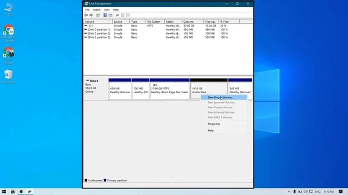
Task: Sort by the Free Space column header
Action: [x=211, y=22]
